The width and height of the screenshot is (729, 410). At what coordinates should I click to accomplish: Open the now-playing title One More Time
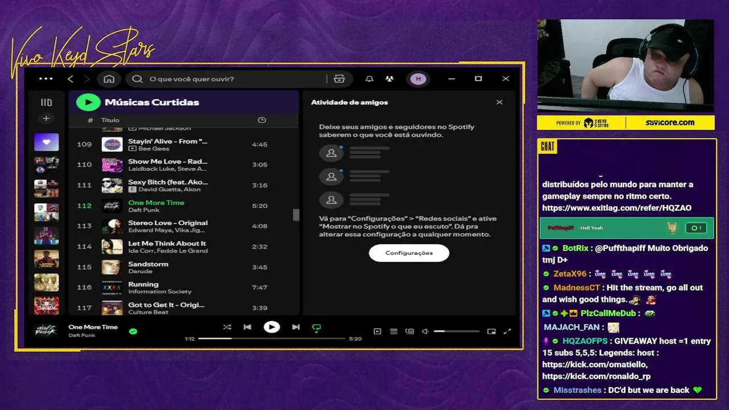[93, 327]
